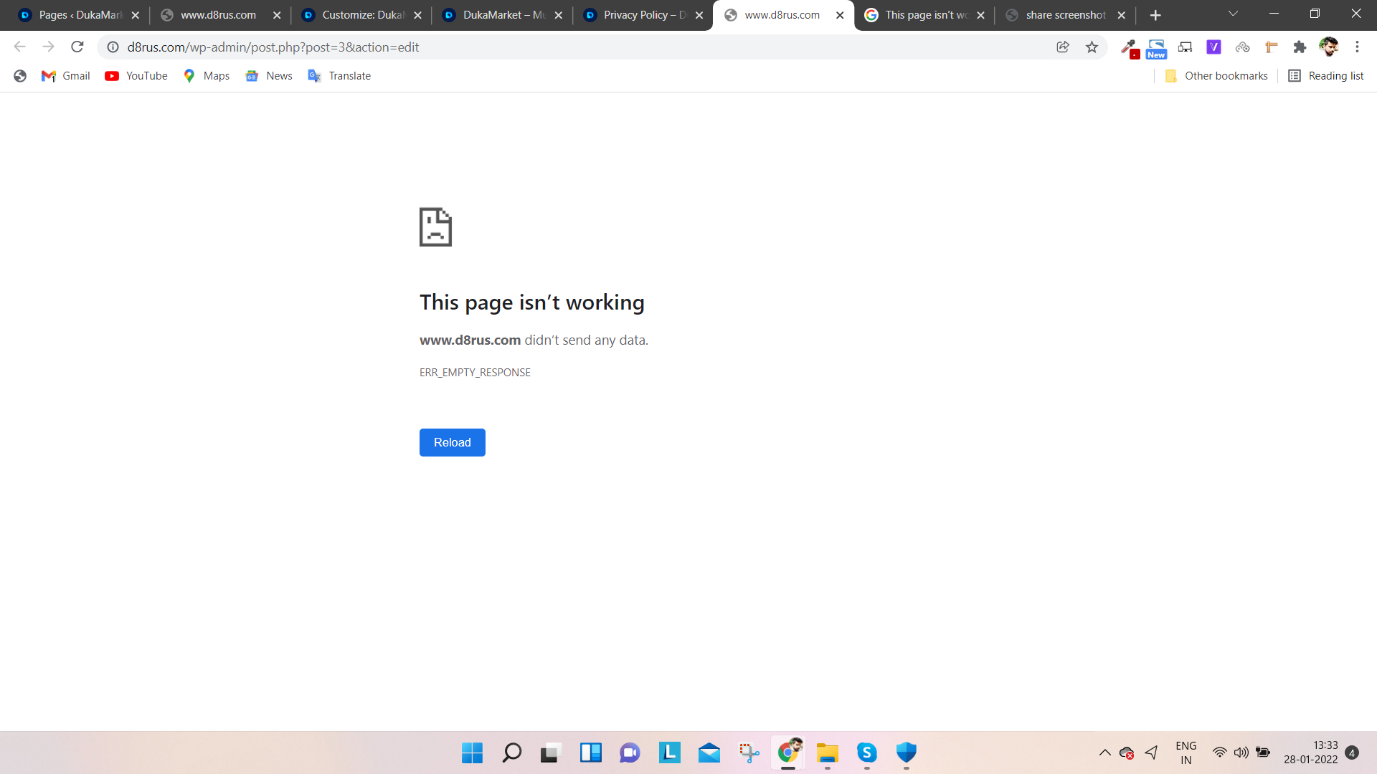Open YouTube bookmark
This screenshot has width=1377, height=774.
[136, 76]
